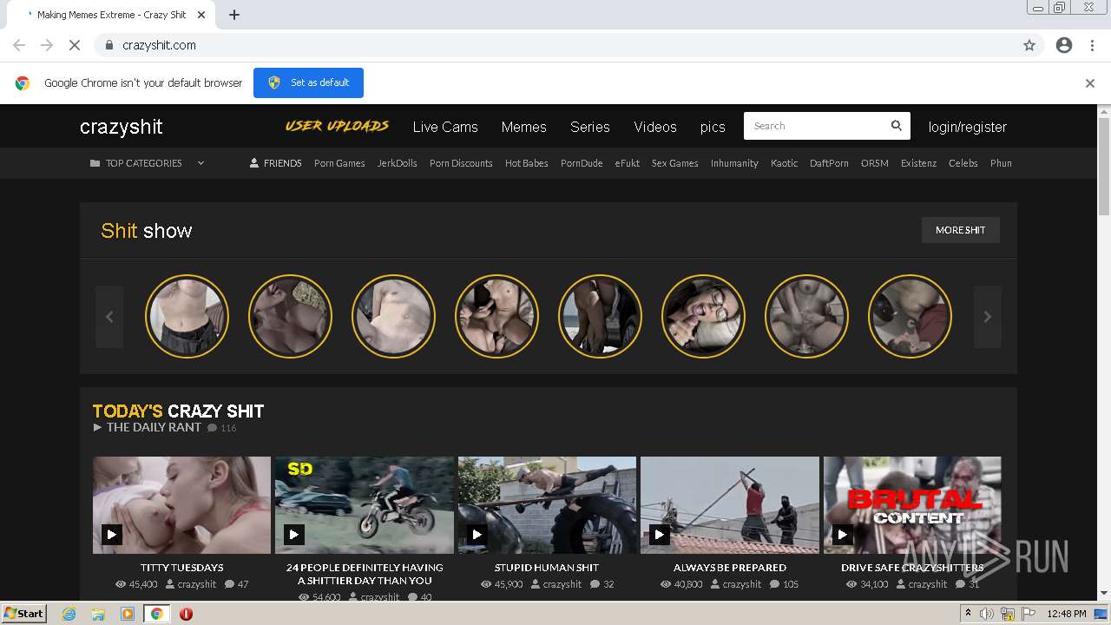
Task: Open the login/register link
Action: pyautogui.click(x=968, y=127)
